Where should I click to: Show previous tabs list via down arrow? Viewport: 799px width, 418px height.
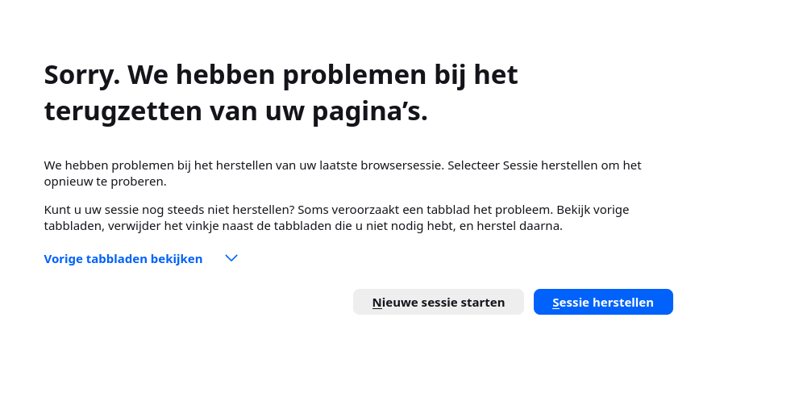(231, 258)
